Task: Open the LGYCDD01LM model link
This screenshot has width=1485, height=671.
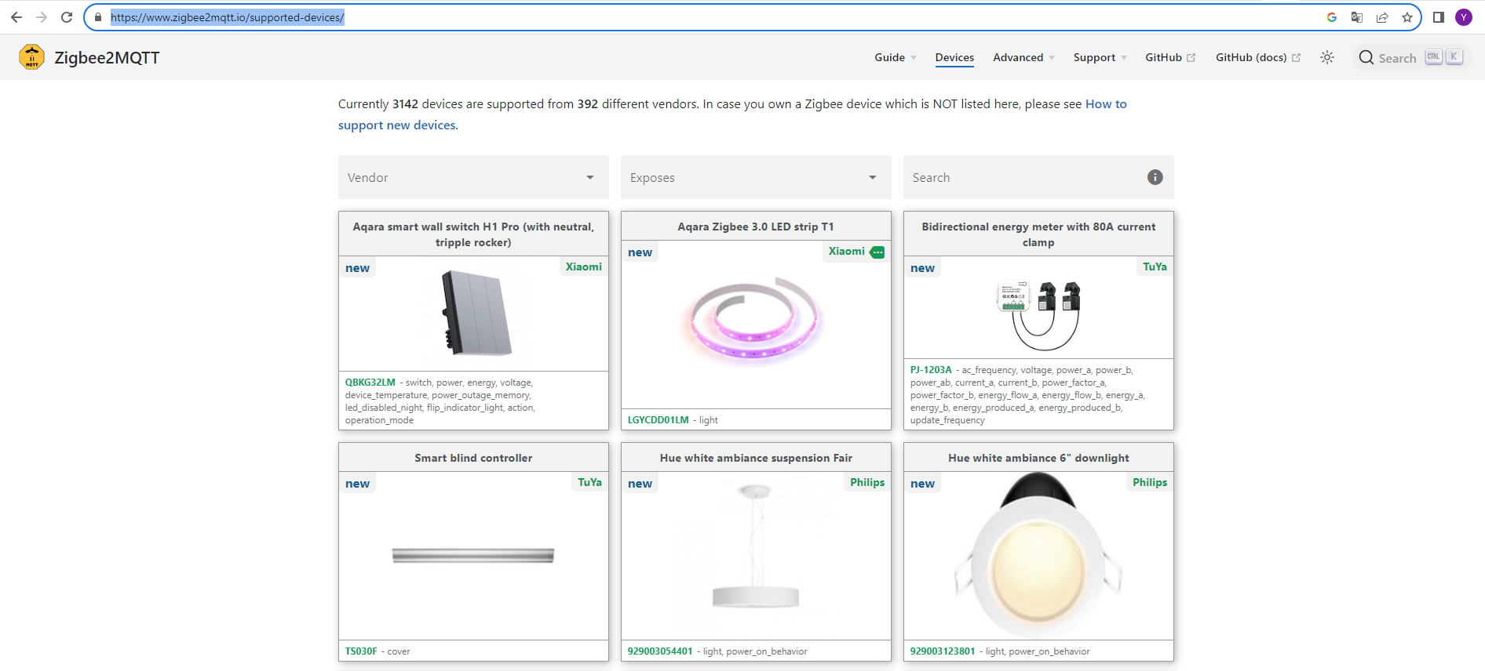Action: [x=659, y=420]
